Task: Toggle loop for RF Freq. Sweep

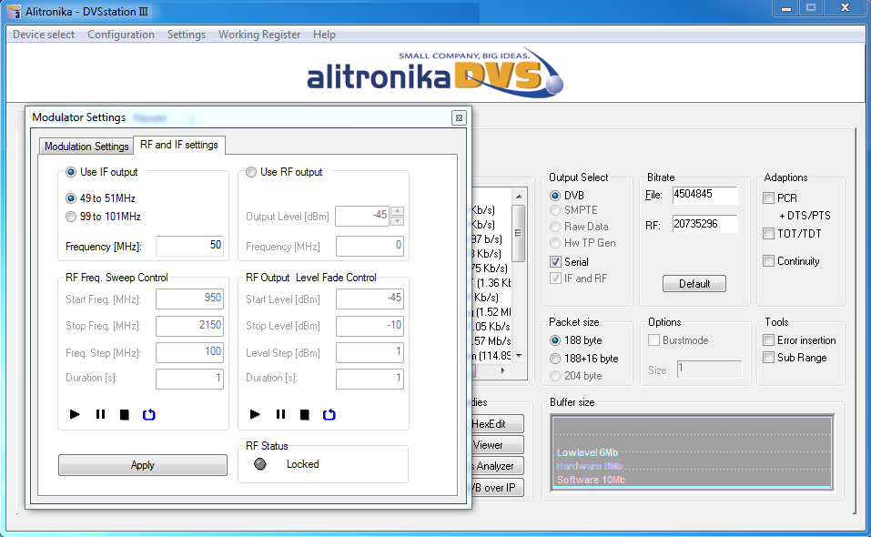Action: click(148, 415)
